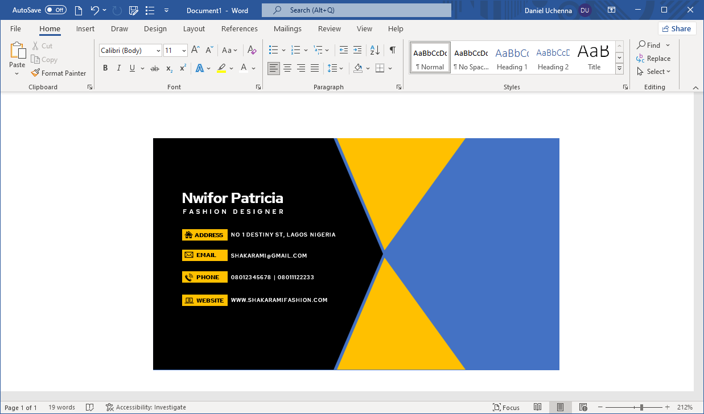The width and height of the screenshot is (704, 414).
Task: Switch to the Mailings tab
Action: [x=287, y=29]
